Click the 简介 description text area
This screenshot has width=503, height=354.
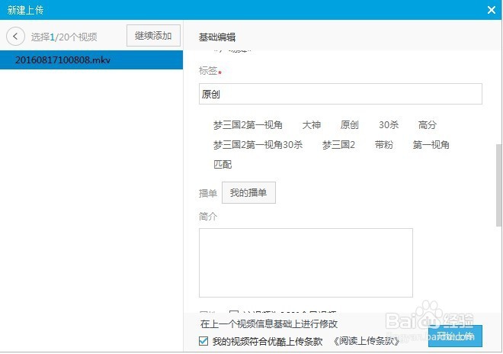coord(306,262)
